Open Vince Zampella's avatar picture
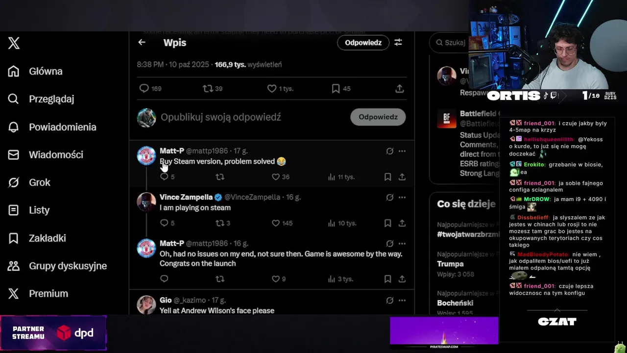The image size is (627, 353). (x=146, y=202)
